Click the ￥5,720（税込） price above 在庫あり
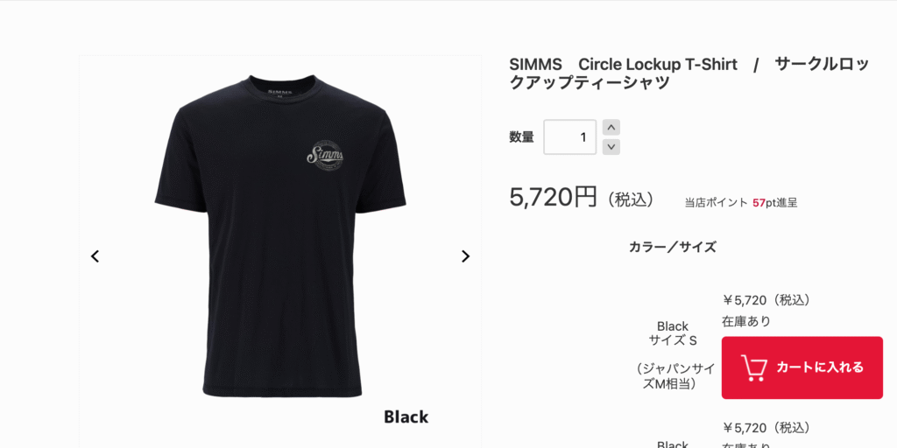The height and width of the screenshot is (448, 897). [766, 300]
